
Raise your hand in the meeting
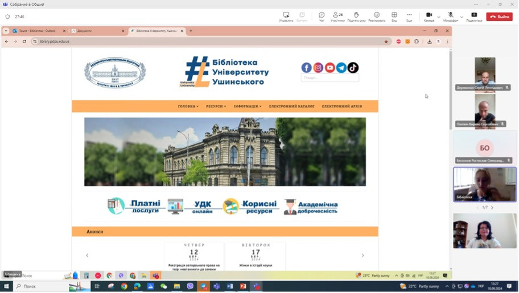pyautogui.click(x=356, y=16)
